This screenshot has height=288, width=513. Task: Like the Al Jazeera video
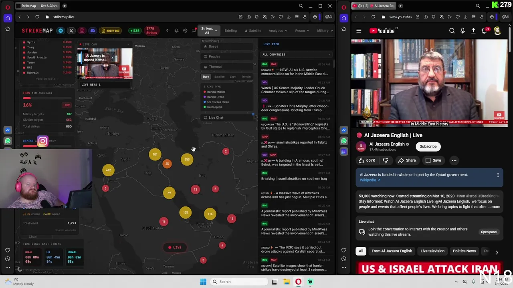[x=367, y=160]
